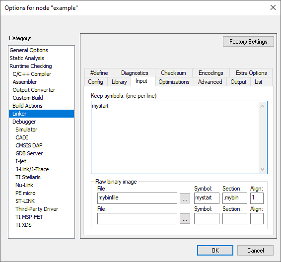Switch to the Config tab
281x262 pixels.
[x=95, y=82]
